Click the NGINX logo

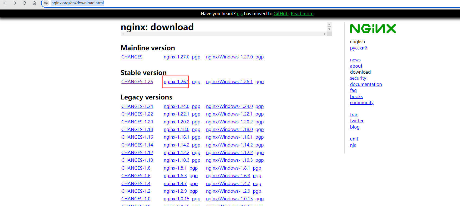[x=373, y=29]
